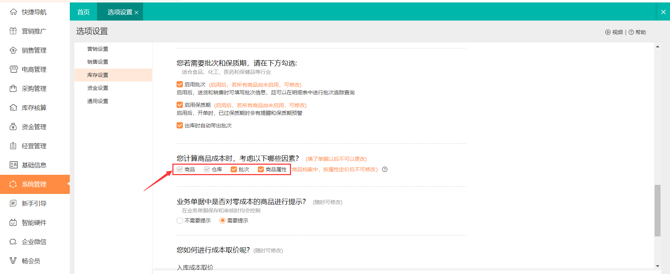
Task: Open 资金设置 settings category
Action: point(98,88)
